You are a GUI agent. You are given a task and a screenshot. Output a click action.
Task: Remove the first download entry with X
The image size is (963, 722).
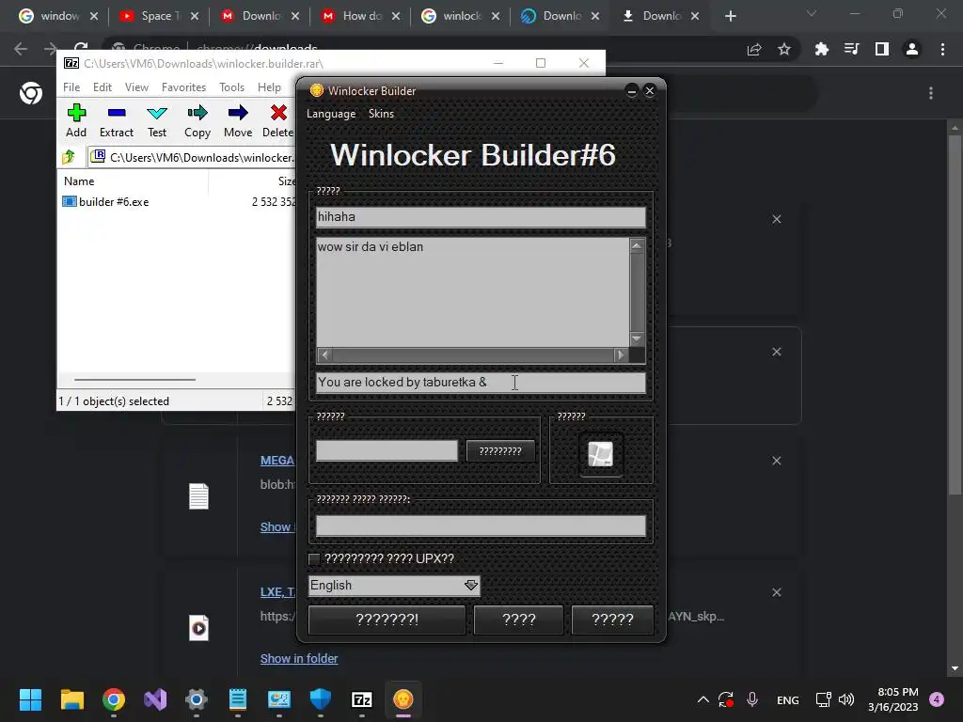(x=776, y=219)
